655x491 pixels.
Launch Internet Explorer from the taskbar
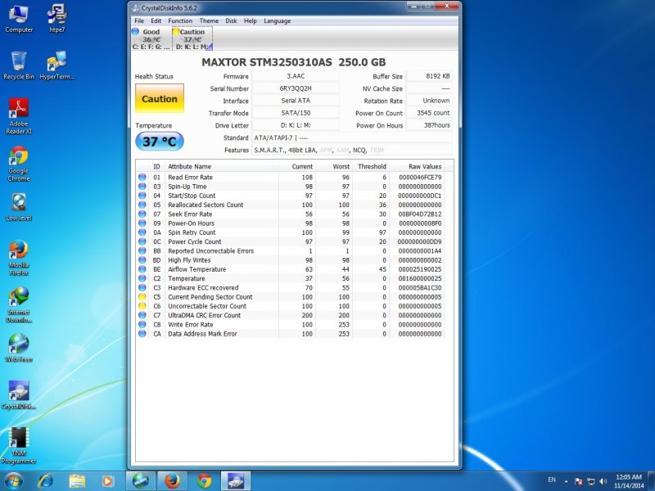point(45,481)
